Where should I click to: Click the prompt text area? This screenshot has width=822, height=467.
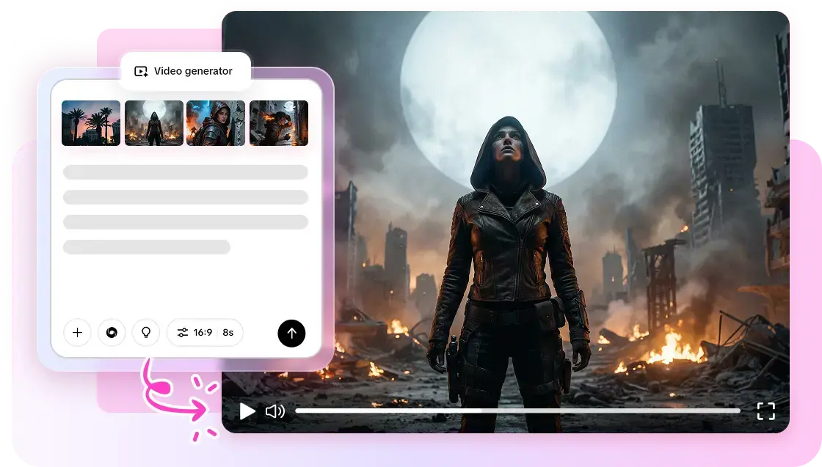(x=186, y=210)
